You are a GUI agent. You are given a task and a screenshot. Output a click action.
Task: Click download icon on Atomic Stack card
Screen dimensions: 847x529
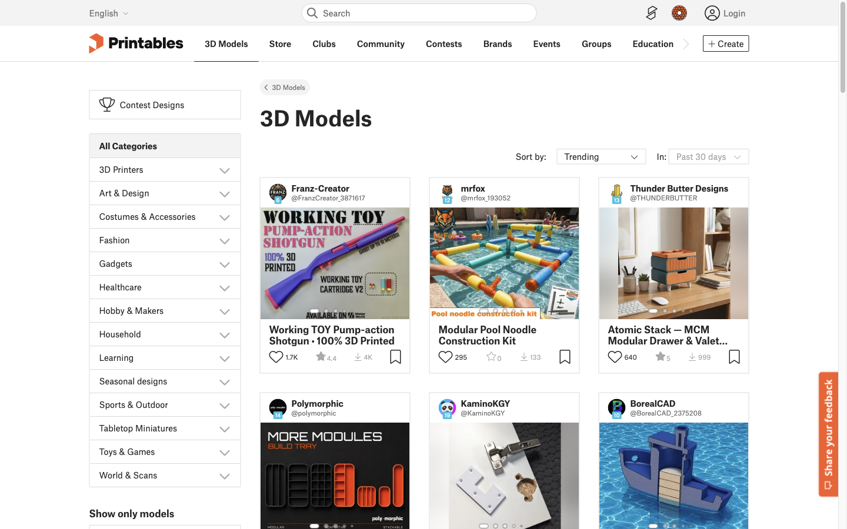(x=692, y=357)
